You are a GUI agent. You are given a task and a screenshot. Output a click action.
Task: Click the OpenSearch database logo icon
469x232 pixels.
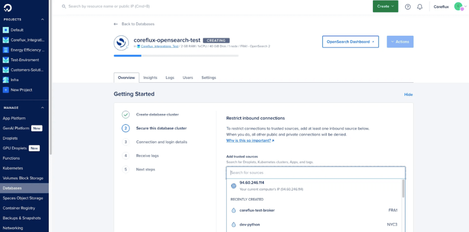(121, 42)
